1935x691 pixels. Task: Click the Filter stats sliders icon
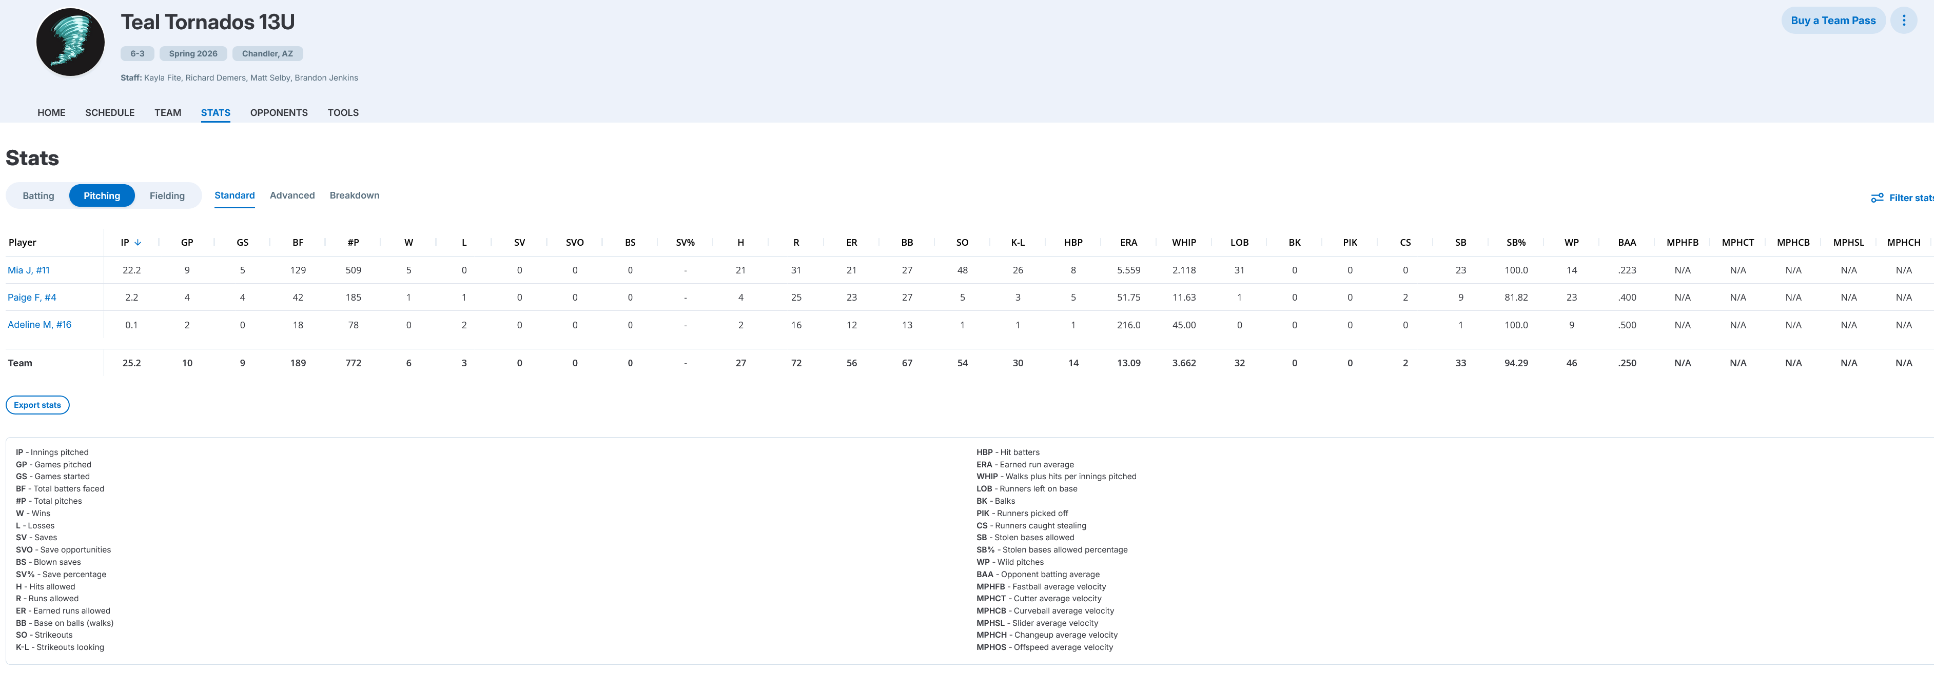click(x=1877, y=199)
